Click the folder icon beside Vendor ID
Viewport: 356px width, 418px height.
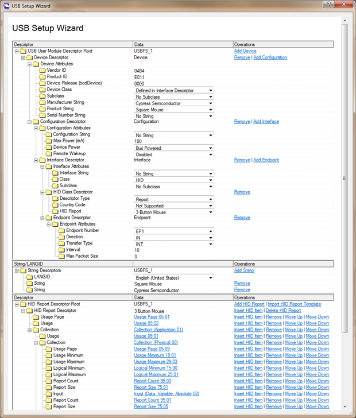(x=42, y=71)
